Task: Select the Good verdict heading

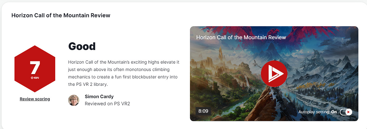Action: [x=82, y=46]
